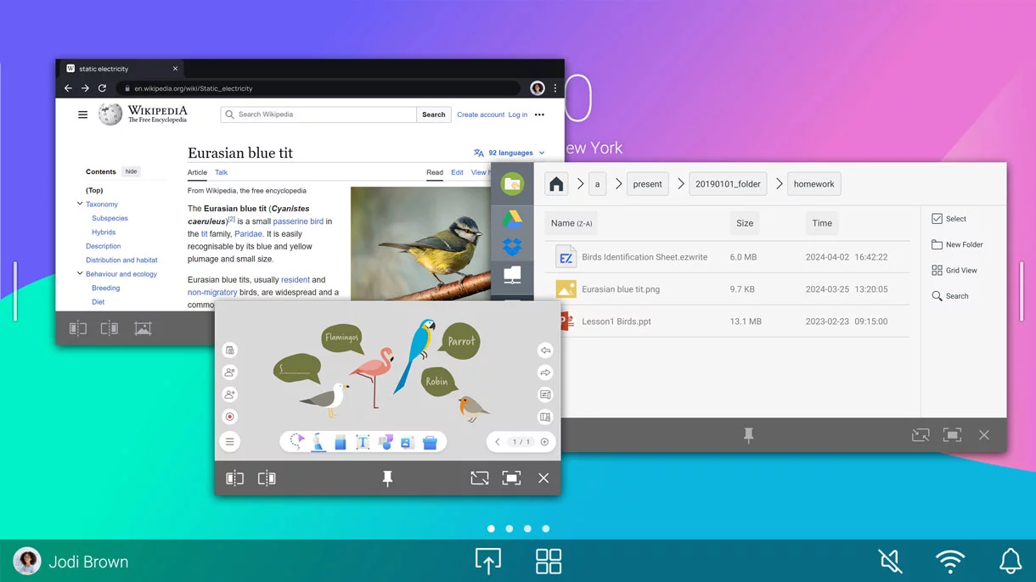Pin the whiteboard window
The width and height of the screenshot is (1036, 582).
[387, 478]
